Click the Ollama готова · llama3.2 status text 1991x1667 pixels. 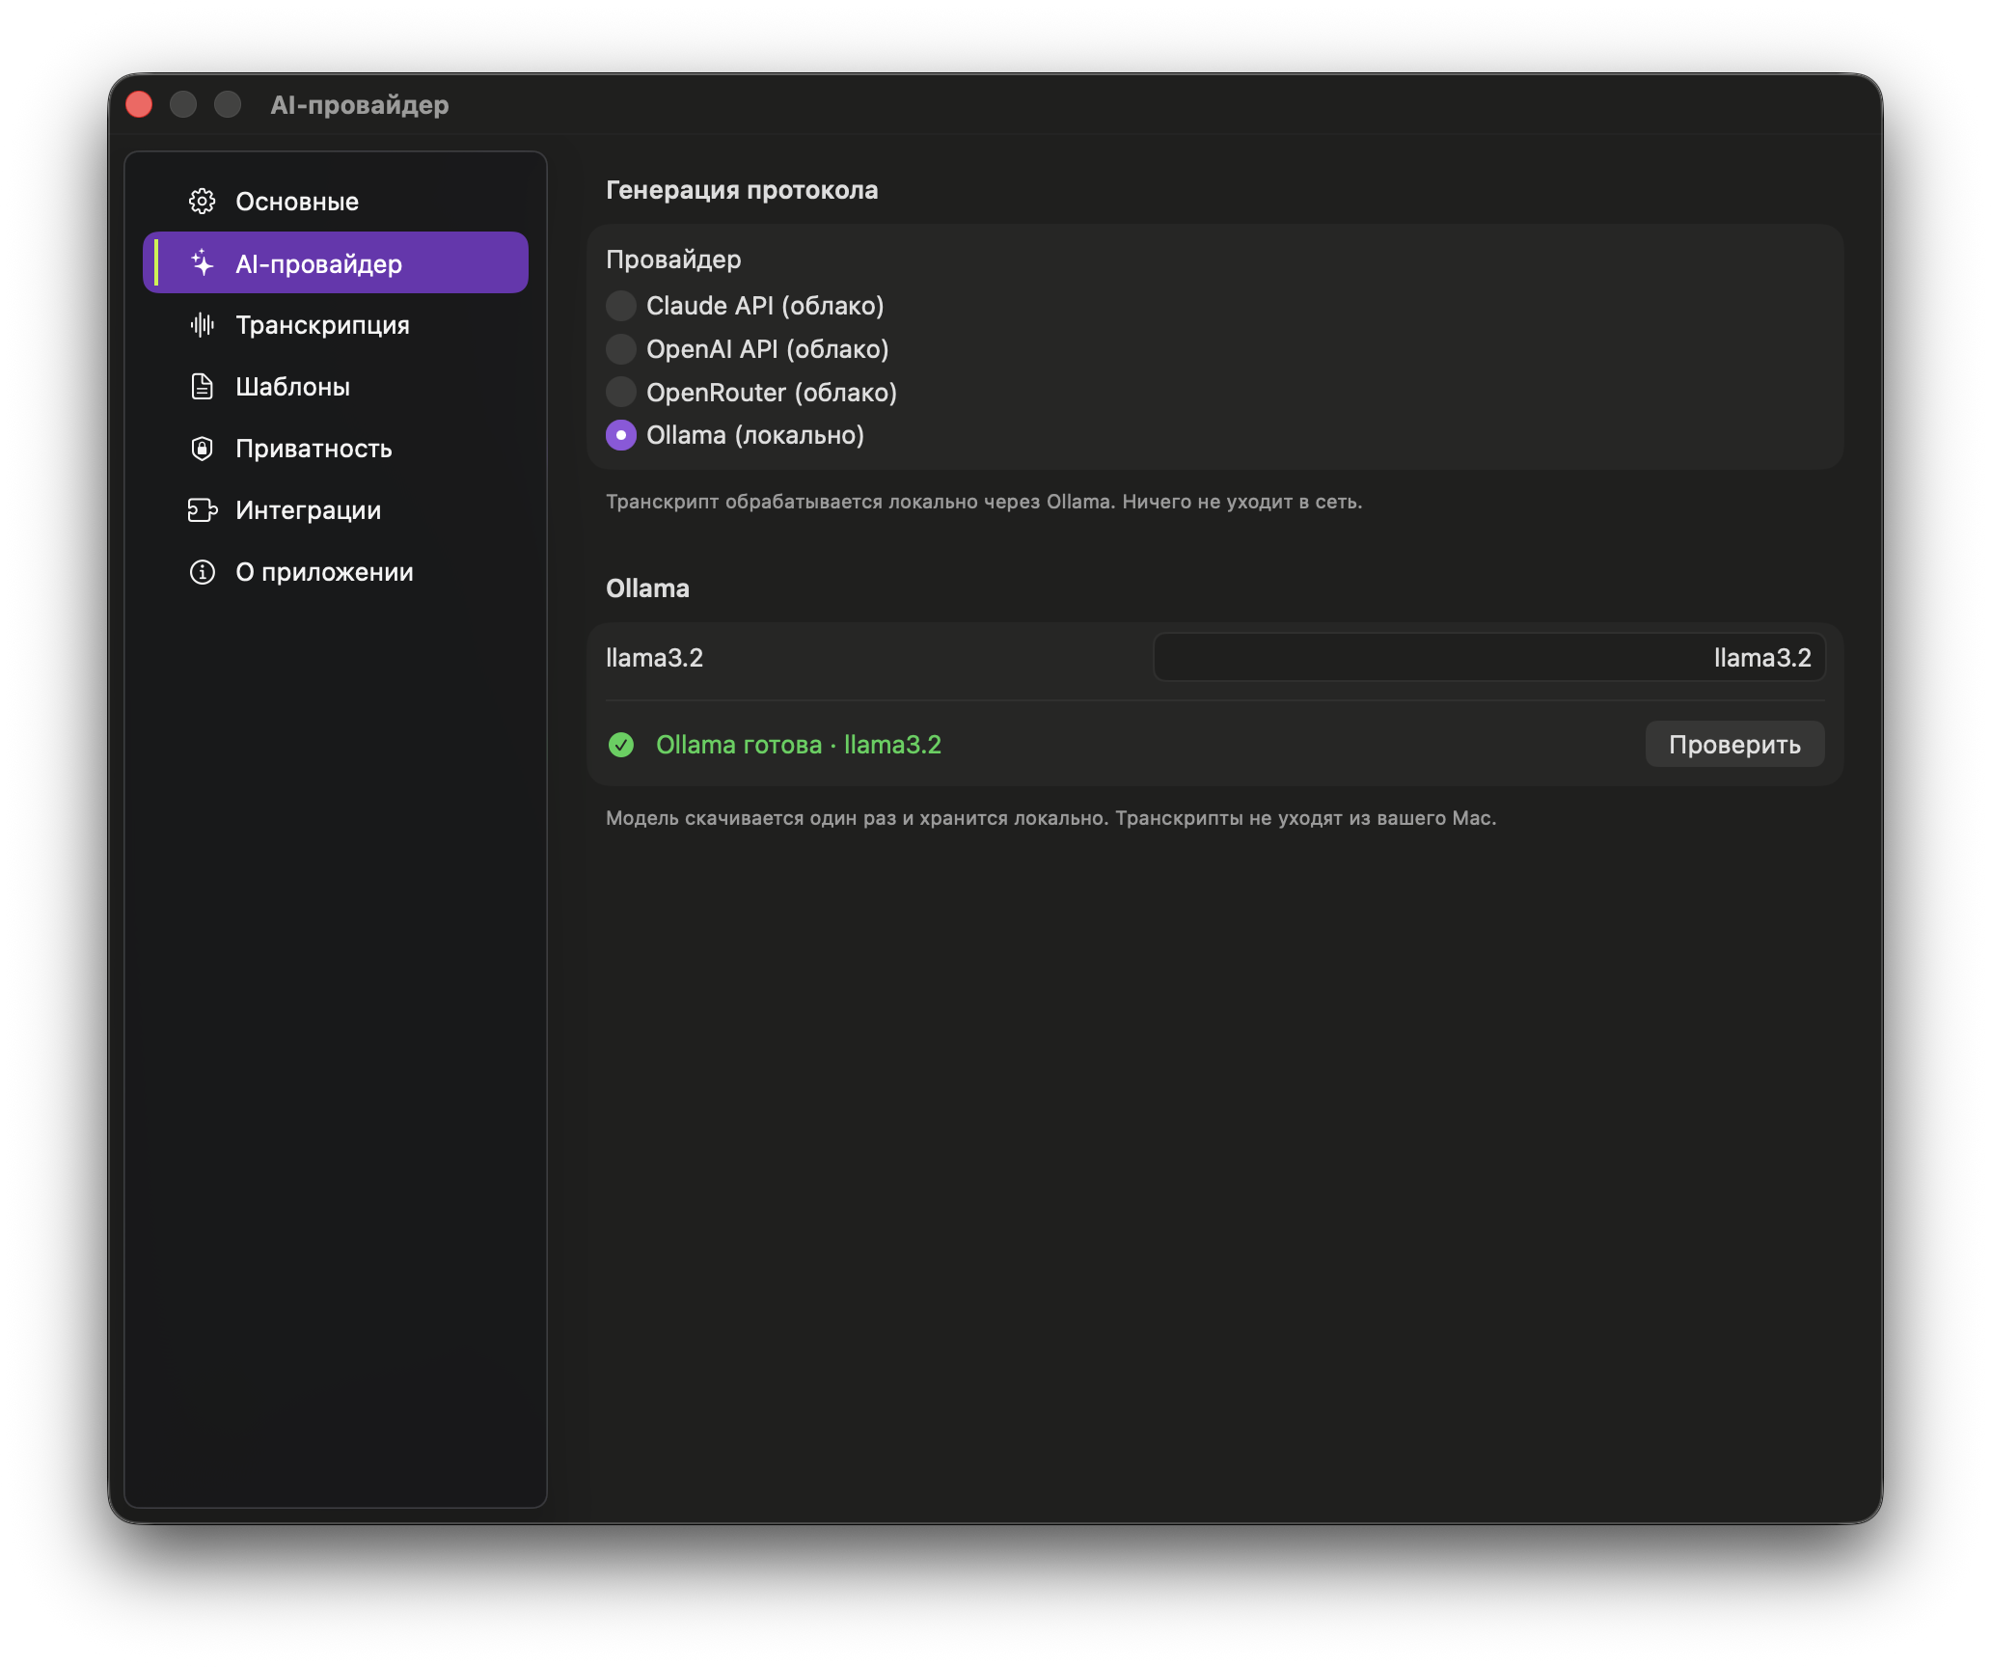[x=799, y=745]
